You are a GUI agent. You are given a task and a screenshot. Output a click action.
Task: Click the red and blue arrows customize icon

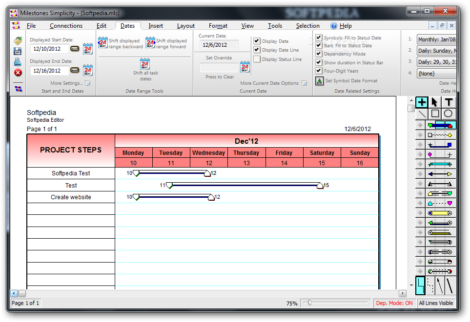coord(18,89)
